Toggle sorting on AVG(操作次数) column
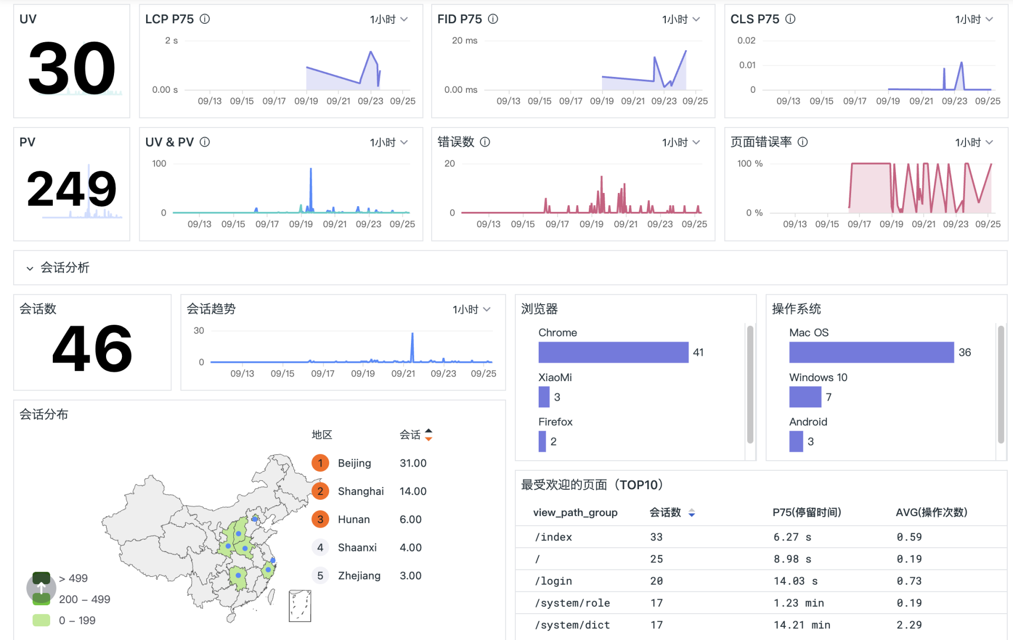Screen dimensions: 1013x640 point(931,512)
